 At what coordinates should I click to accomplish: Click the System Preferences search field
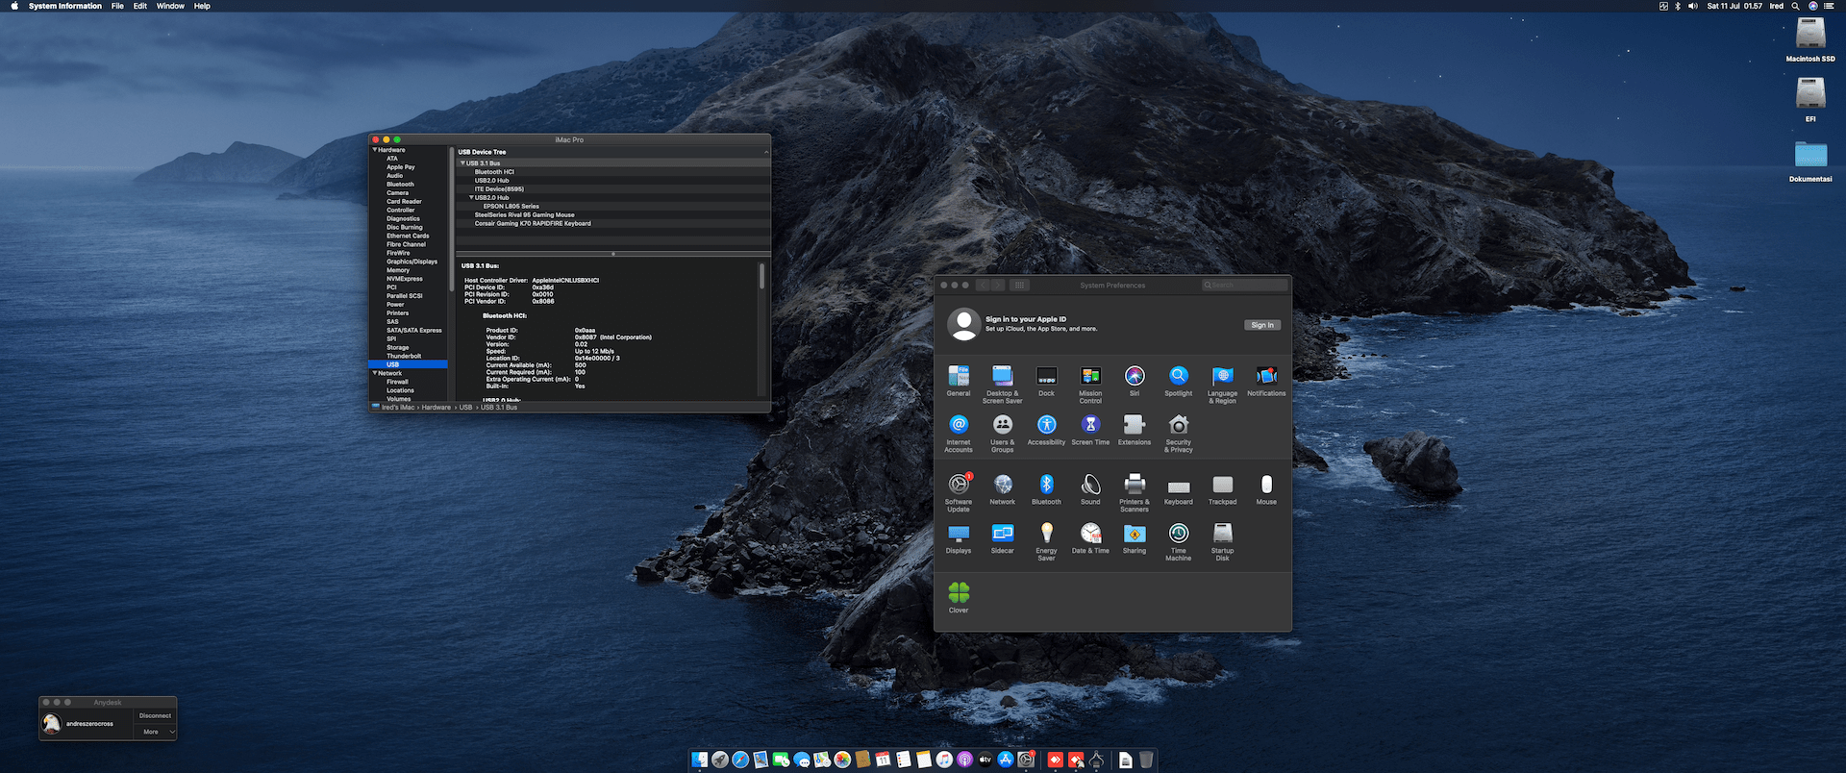click(1245, 286)
